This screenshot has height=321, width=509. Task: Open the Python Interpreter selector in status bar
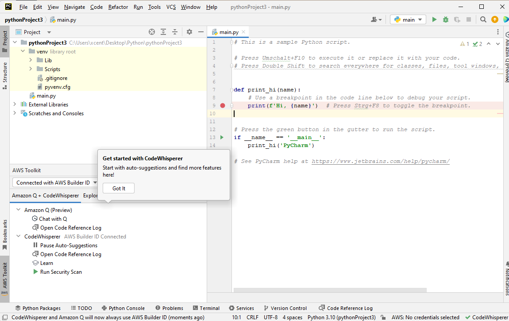(x=341, y=317)
